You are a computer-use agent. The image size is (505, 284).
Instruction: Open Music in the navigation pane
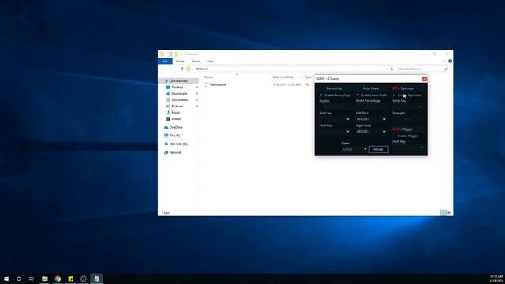[x=176, y=112]
